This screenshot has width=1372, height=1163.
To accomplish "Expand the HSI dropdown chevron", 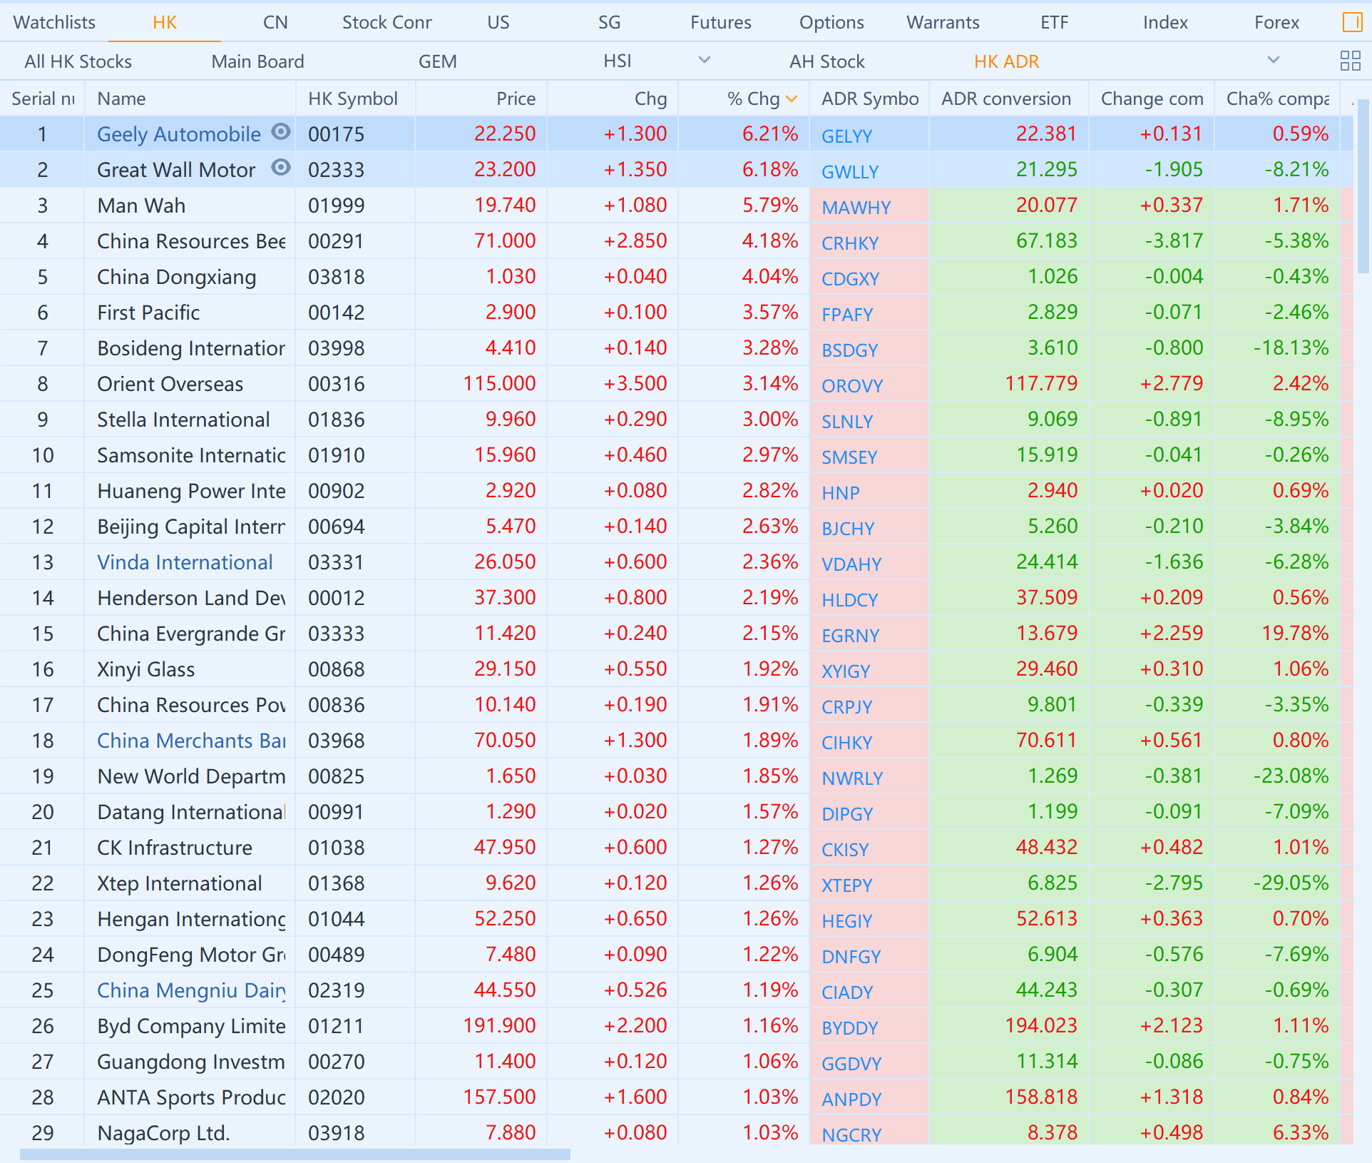I will coord(705,60).
